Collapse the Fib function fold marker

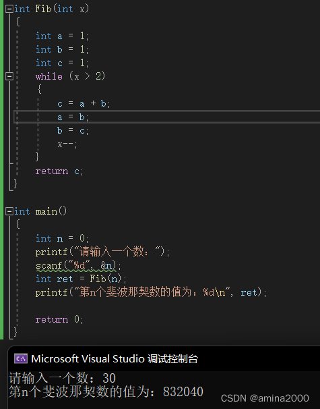9,9
